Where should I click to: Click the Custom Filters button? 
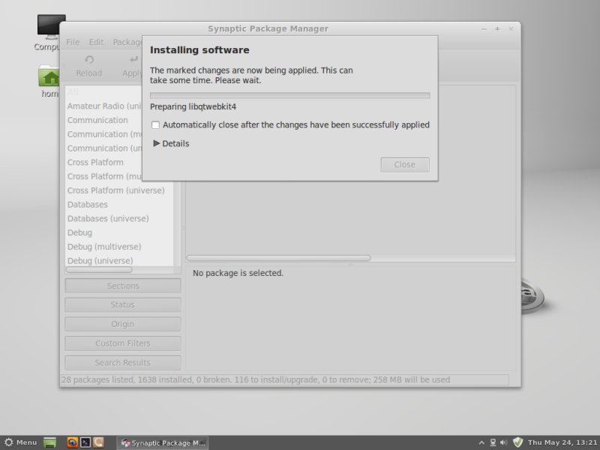(123, 343)
